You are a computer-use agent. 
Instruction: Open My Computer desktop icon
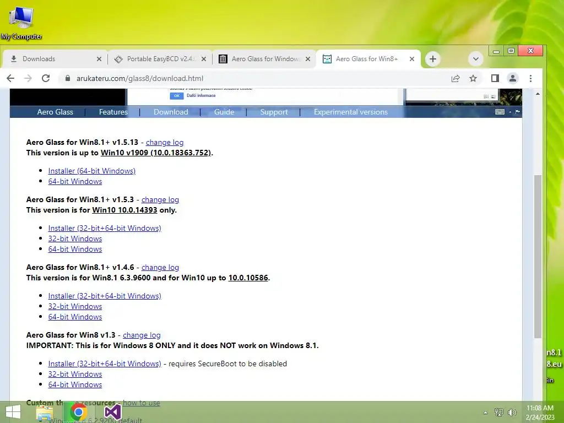(x=21, y=23)
